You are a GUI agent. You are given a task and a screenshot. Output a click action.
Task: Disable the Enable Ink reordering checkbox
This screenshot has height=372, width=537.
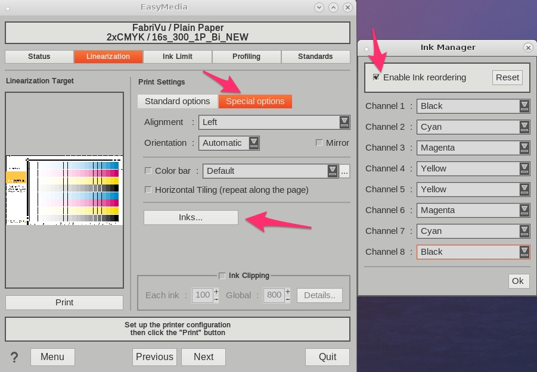pyautogui.click(x=376, y=77)
